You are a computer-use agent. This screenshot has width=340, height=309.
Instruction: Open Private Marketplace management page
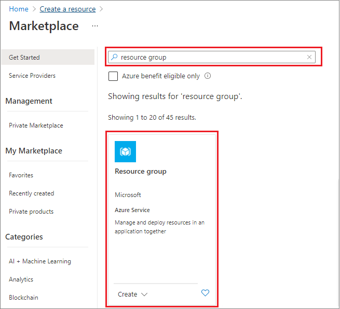(x=36, y=125)
